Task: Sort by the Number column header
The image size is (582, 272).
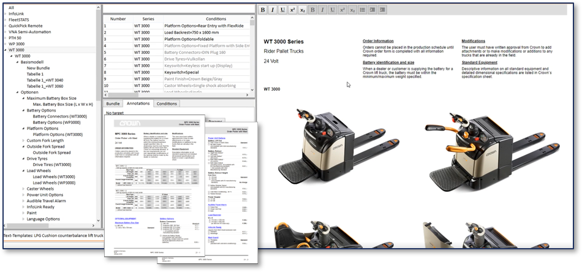Action: 118,19
